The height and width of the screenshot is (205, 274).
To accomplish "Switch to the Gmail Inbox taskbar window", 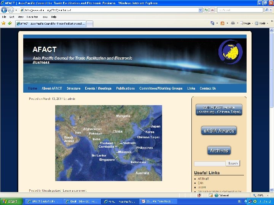I will click(x=82, y=202).
